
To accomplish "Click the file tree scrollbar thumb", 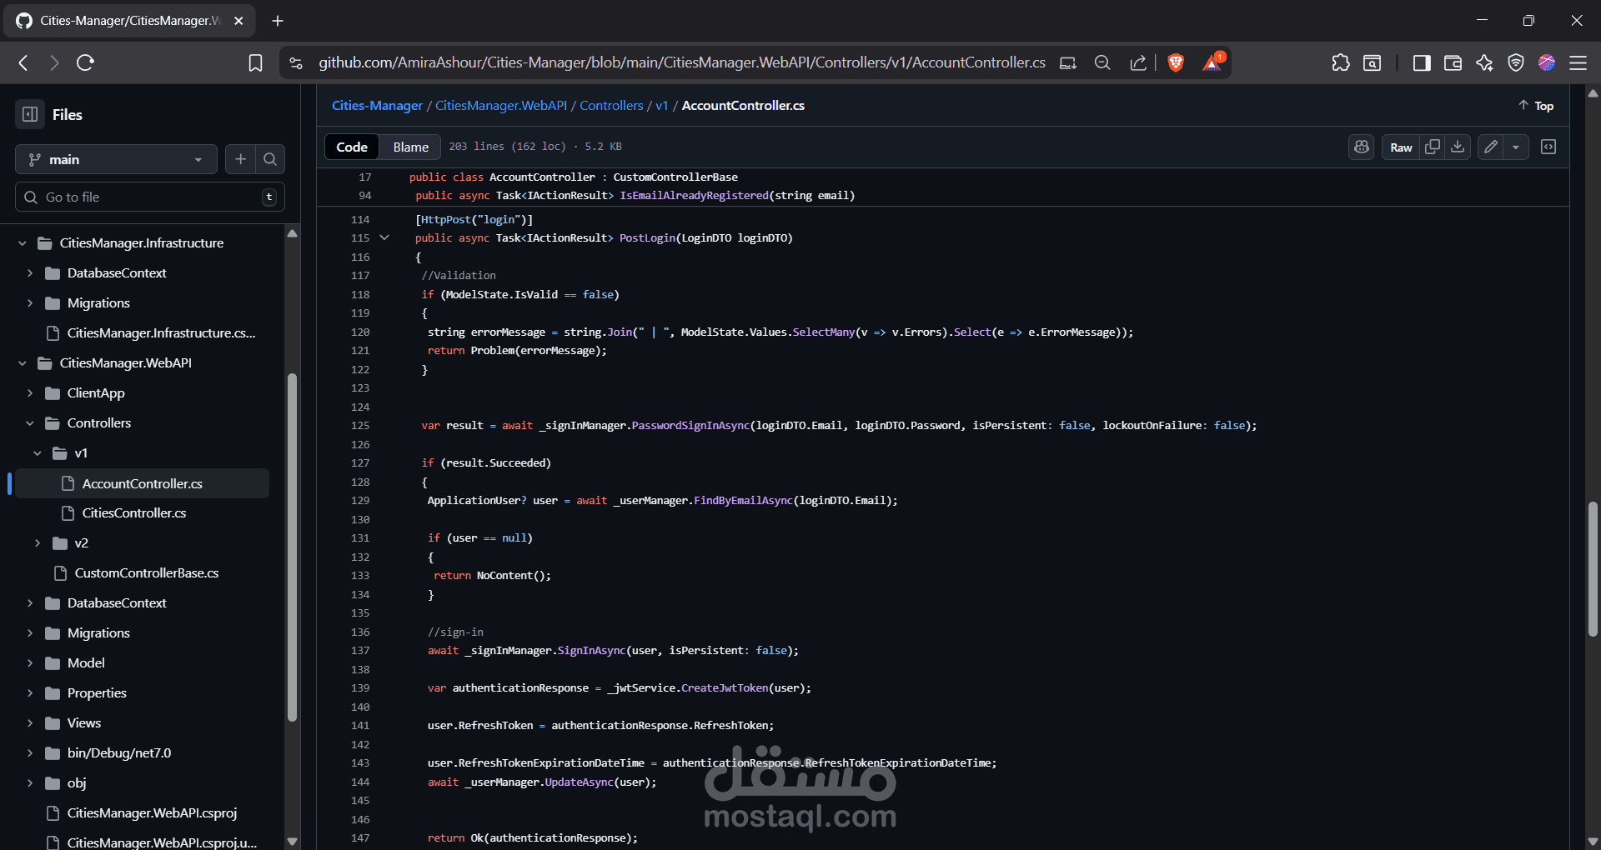I will [292, 547].
